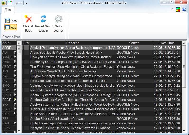
Task: Select BZF in the symbol list
Action: point(9,118)
